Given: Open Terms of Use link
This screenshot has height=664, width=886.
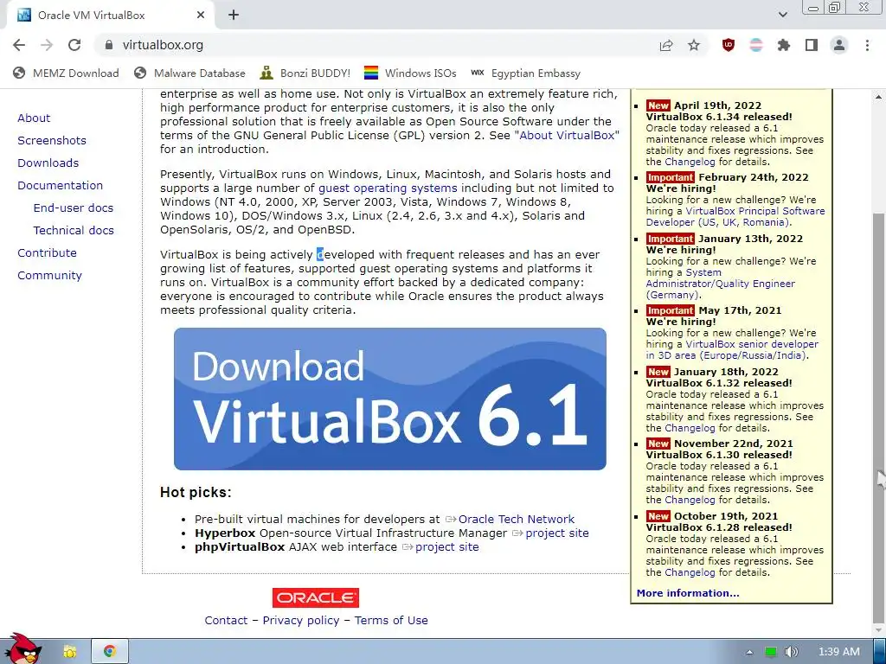Looking at the screenshot, I should point(391,621).
